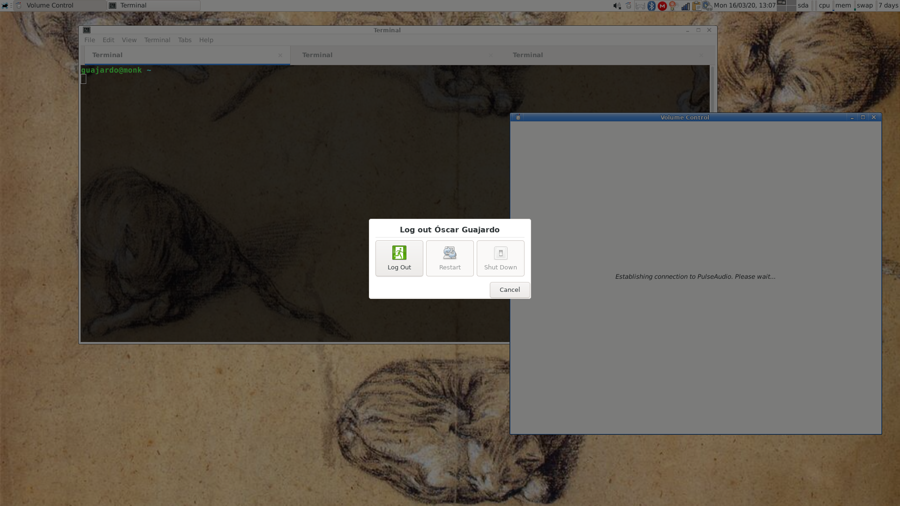Click 'Establishing connection to PulseAudio' message
900x506 pixels.
[x=695, y=276]
